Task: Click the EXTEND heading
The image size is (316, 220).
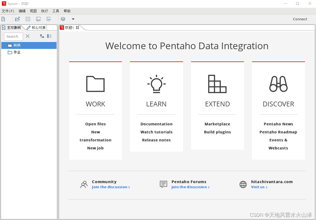Action: tap(217, 104)
